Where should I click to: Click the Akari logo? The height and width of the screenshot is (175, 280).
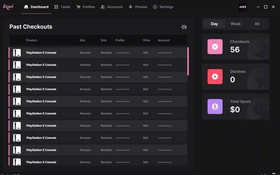(x=8, y=7)
